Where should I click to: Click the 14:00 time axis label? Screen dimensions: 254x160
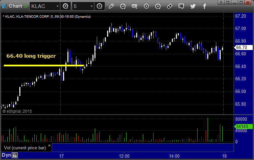click(x=174, y=156)
